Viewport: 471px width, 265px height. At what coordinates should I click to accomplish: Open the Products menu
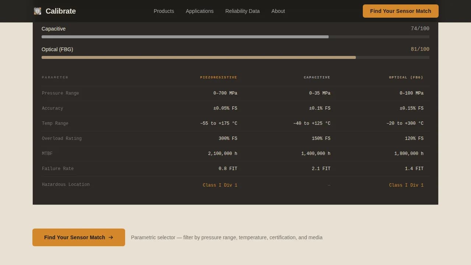point(164,11)
